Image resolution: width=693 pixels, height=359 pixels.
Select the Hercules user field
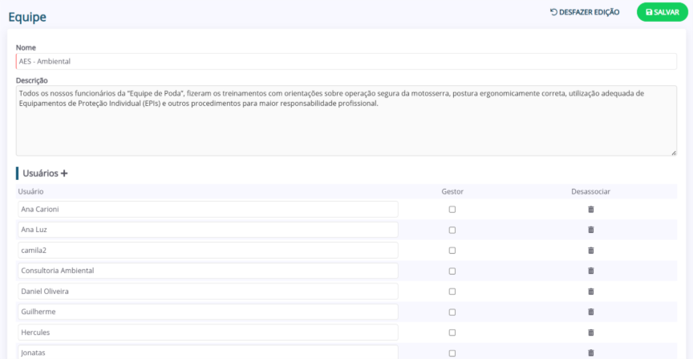208,332
